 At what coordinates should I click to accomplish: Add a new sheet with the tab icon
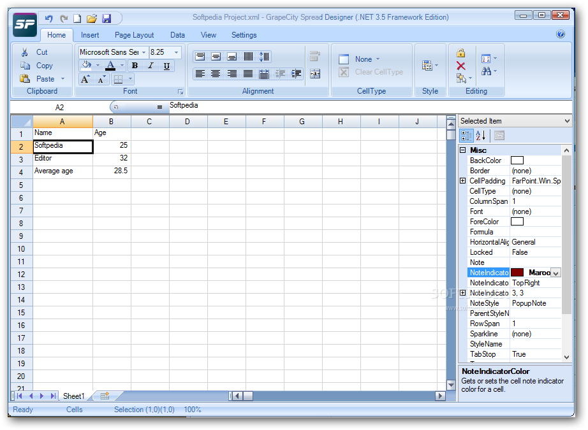click(x=105, y=396)
